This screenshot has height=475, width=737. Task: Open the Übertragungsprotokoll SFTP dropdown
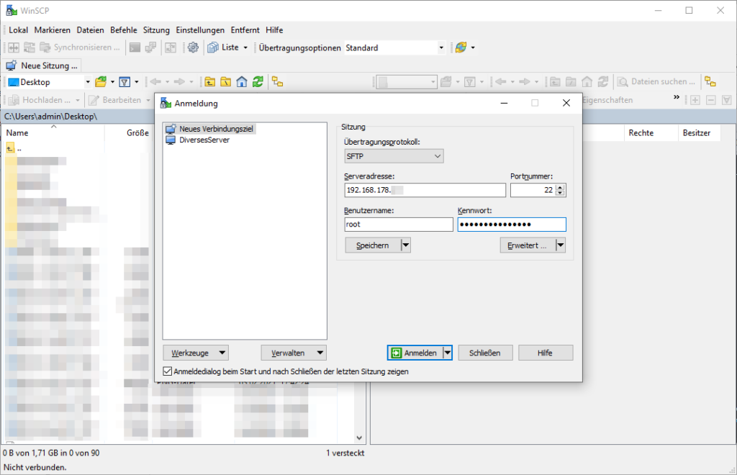(394, 156)
